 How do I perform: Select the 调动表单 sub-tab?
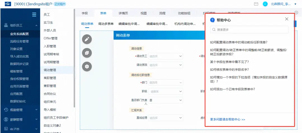click(x=87, y=24)
